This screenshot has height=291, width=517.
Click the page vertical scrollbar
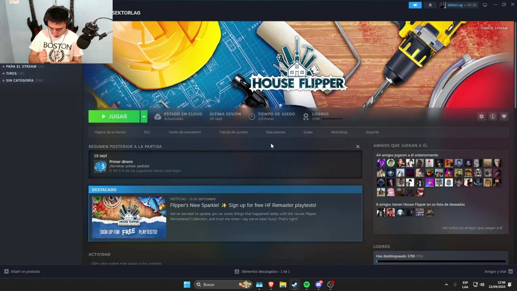[x=515, y=65]
